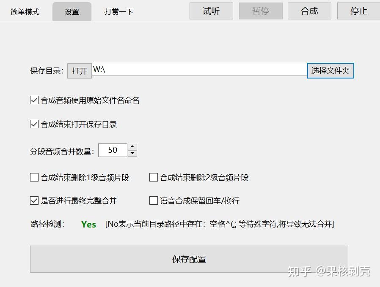The image size is (380, 287).
Task: Open the 设置 tab
Action: tap(72, 11)
